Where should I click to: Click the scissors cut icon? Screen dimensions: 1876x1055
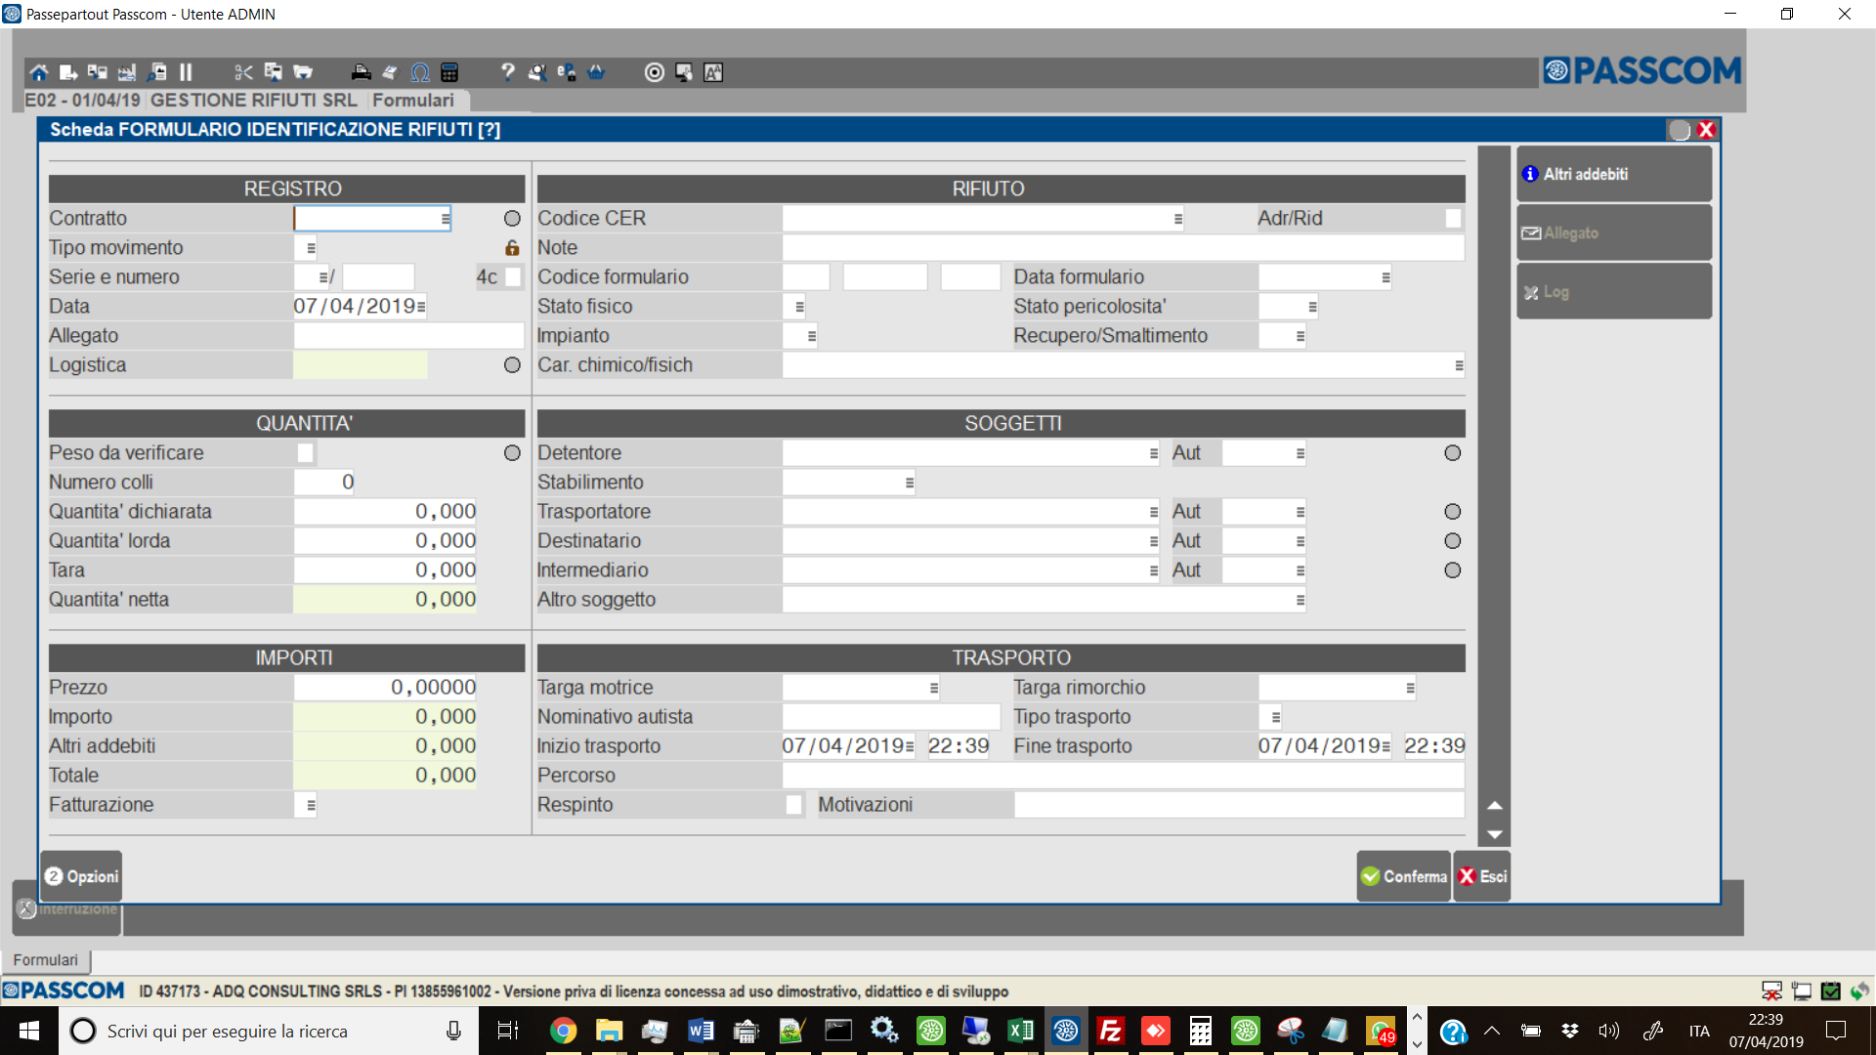[x=243, y=72]
